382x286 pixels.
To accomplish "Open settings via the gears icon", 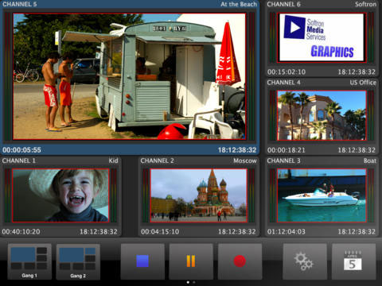I will pos(305,261).
